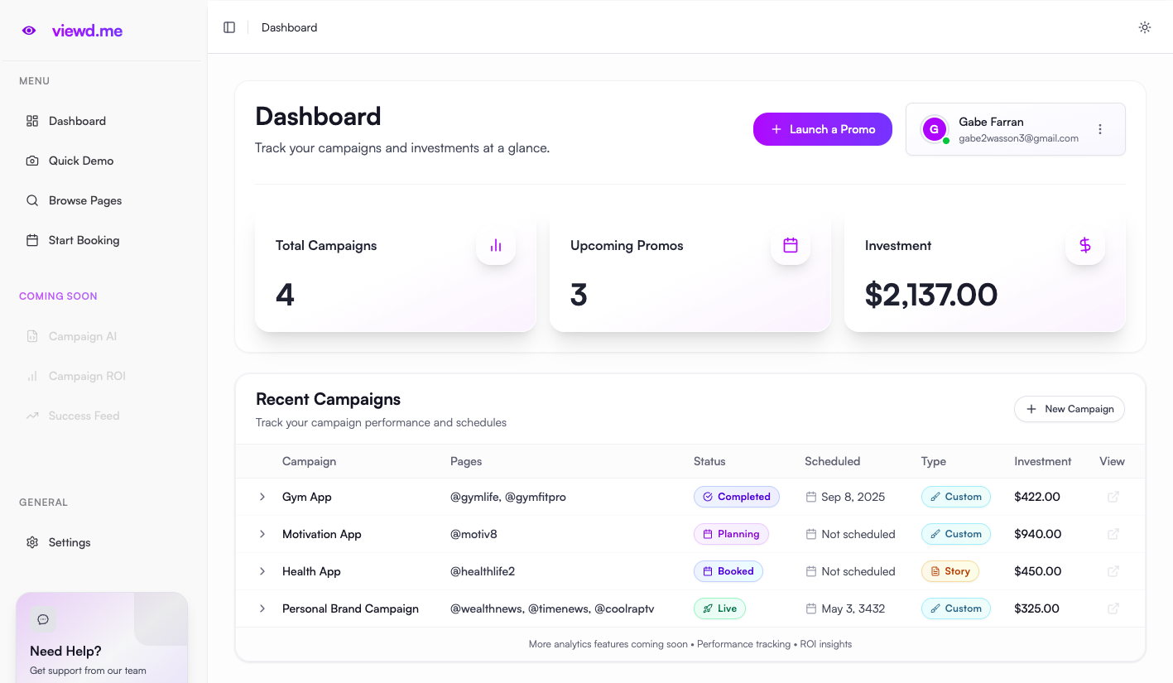Open external view link for Gym App
Viewport: 1173px width, 683px height.
(1113, 497)
